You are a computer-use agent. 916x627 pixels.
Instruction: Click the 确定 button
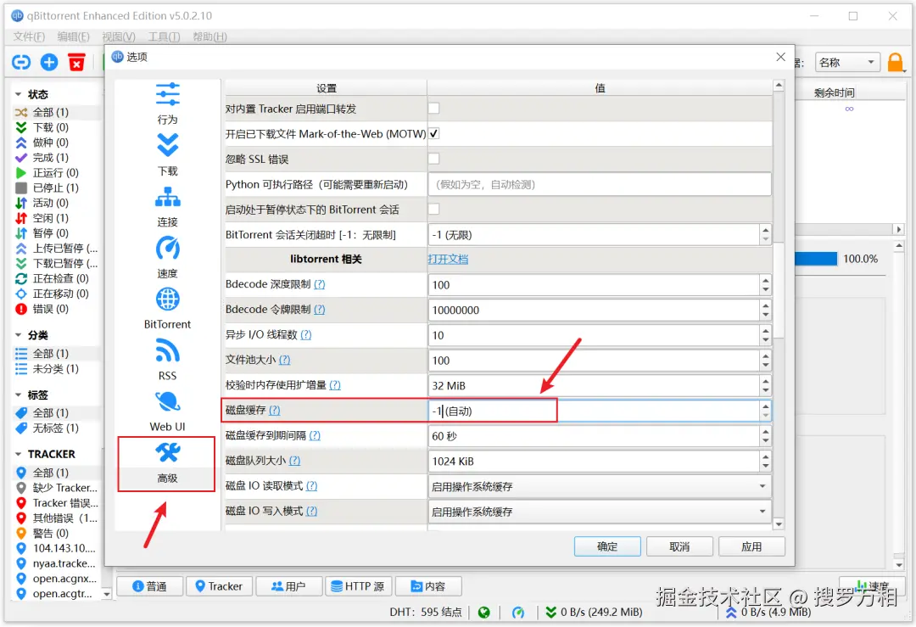point(607,546)
